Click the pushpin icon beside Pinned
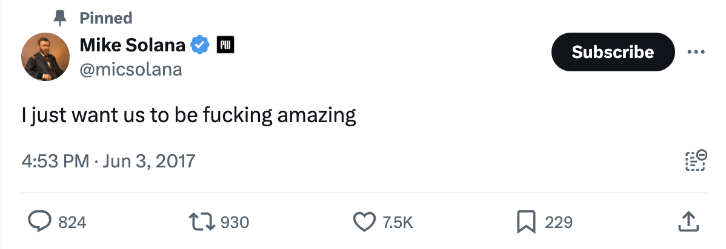 (60, 19)
